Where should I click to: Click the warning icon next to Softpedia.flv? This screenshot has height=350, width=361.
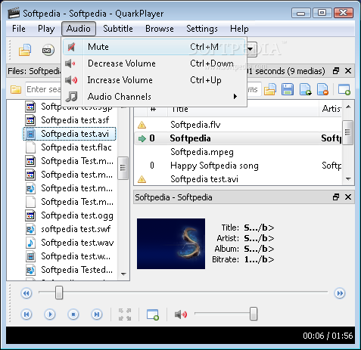pyautogui.click(x=142, y=125)
